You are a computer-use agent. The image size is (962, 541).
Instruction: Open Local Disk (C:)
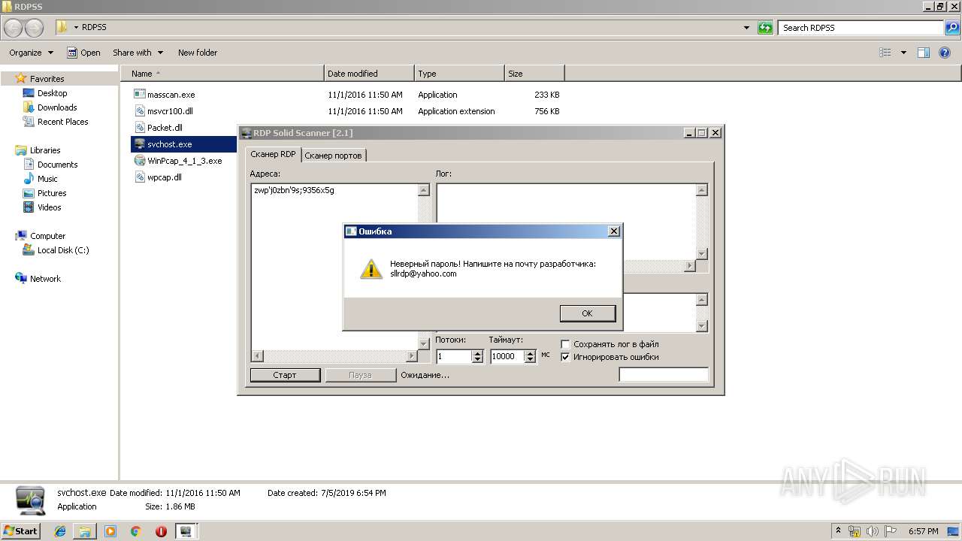pos(63,250)
